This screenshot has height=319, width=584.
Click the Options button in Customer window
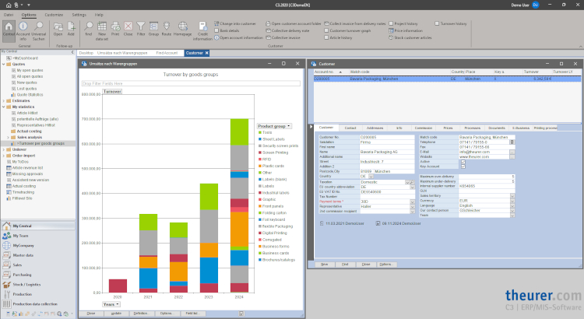385,265
